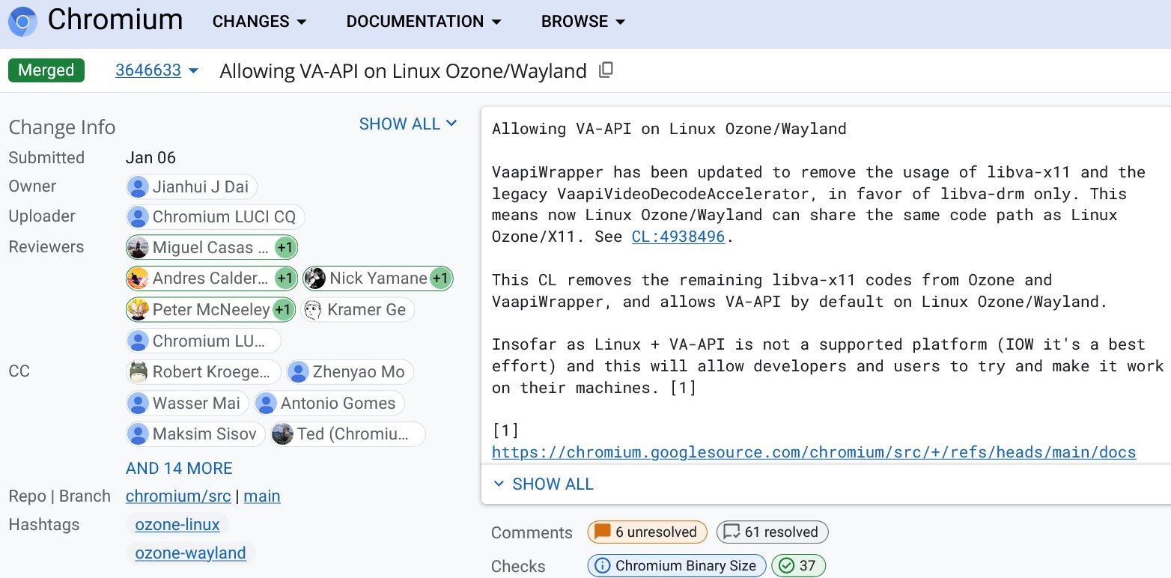Click the 'Repo | Branch' label

59,496
